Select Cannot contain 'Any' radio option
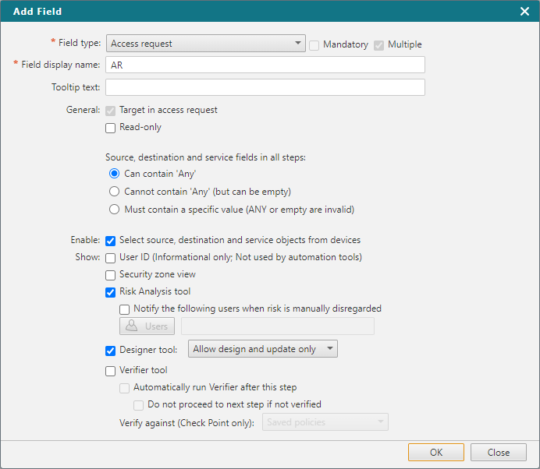The image size is (540, 469). click(x=114, y=192)
